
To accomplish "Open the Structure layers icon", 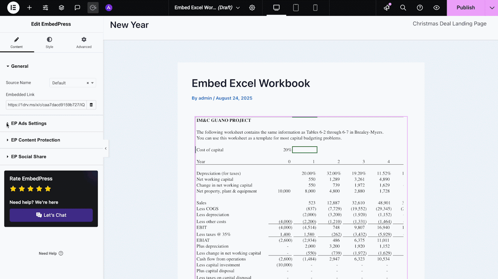I will (x=61, y=7).
